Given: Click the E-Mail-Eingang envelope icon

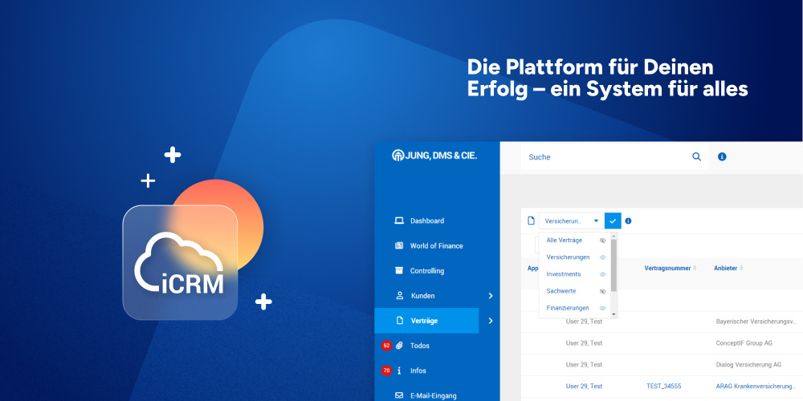Looking at the screenshot, I should coord(399,395).
